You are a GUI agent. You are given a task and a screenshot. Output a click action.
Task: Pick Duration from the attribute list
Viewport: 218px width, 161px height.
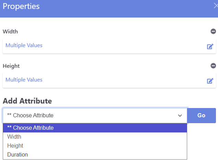tap(17, 155)
